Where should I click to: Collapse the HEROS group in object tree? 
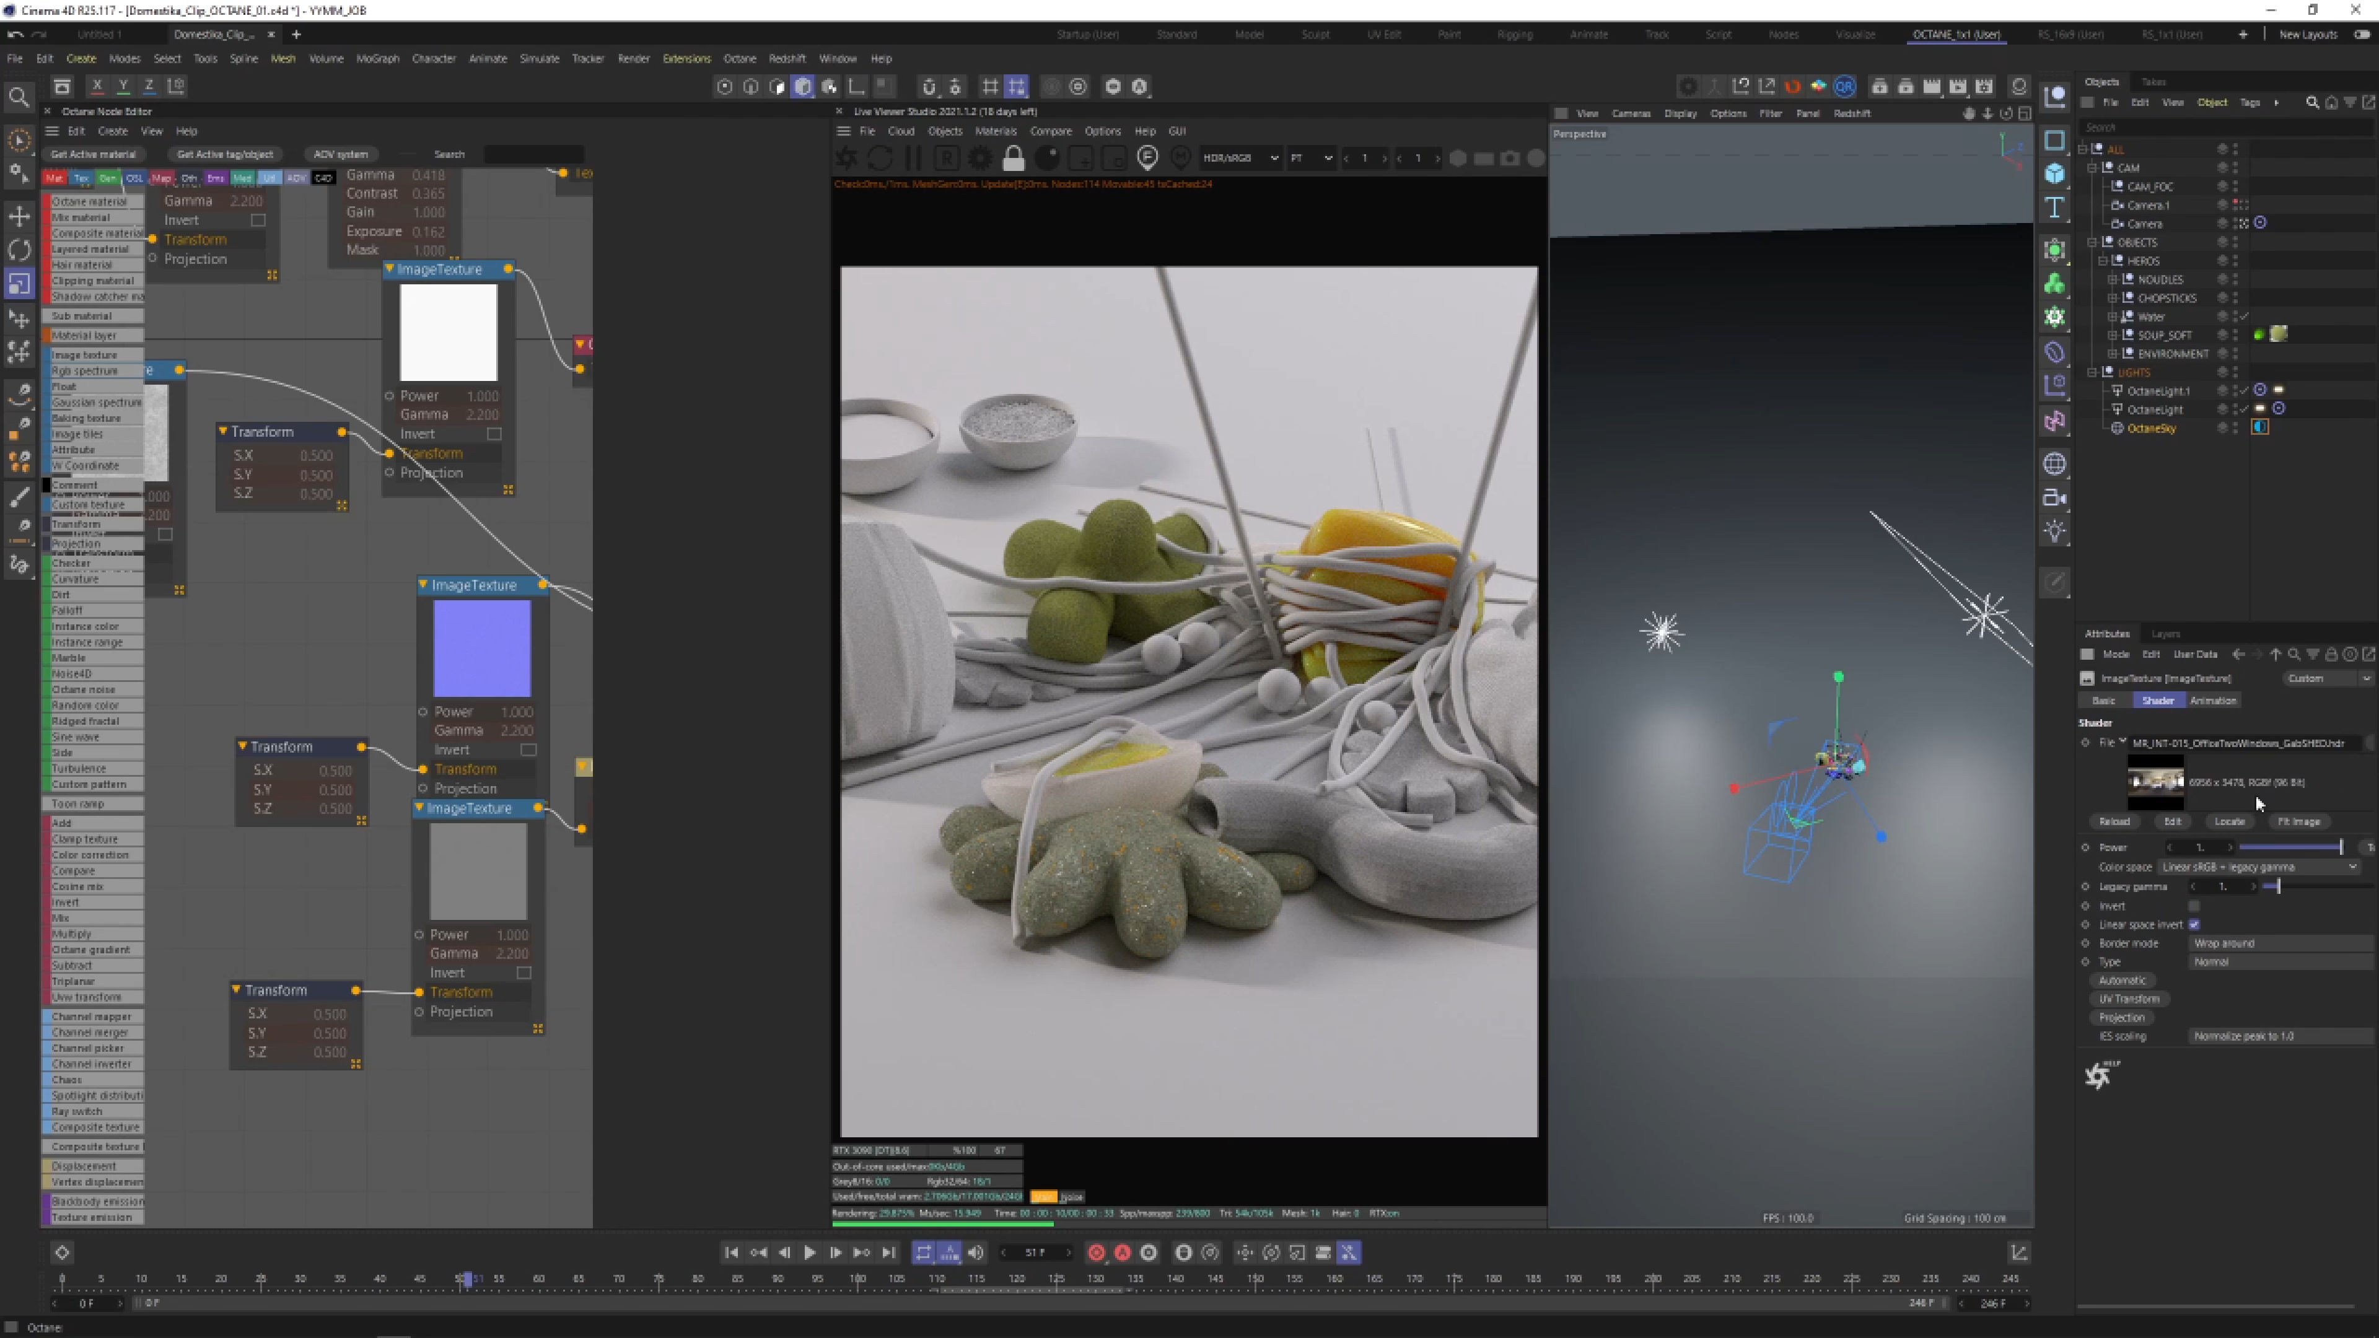[2103, 261]
